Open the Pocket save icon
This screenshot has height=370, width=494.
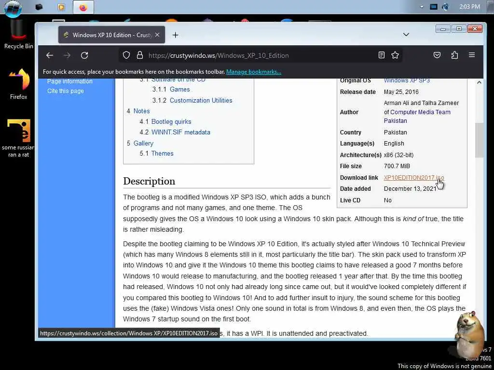[437, 55]
